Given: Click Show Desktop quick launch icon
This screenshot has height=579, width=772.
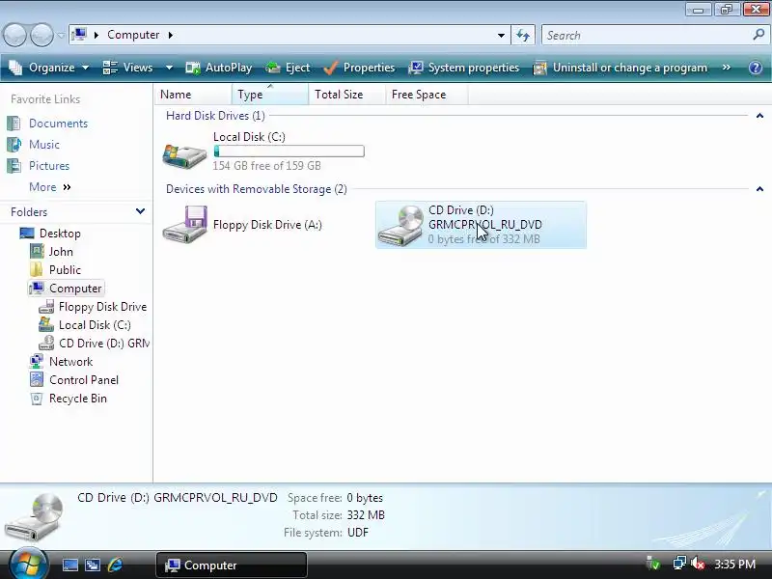Looking at the screenshot, I should pyautogui.click(x=69, y=565).
